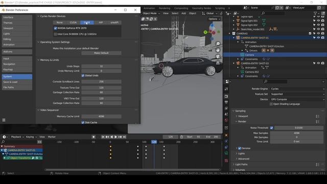Click the Make Default button

tap(101, 53)
